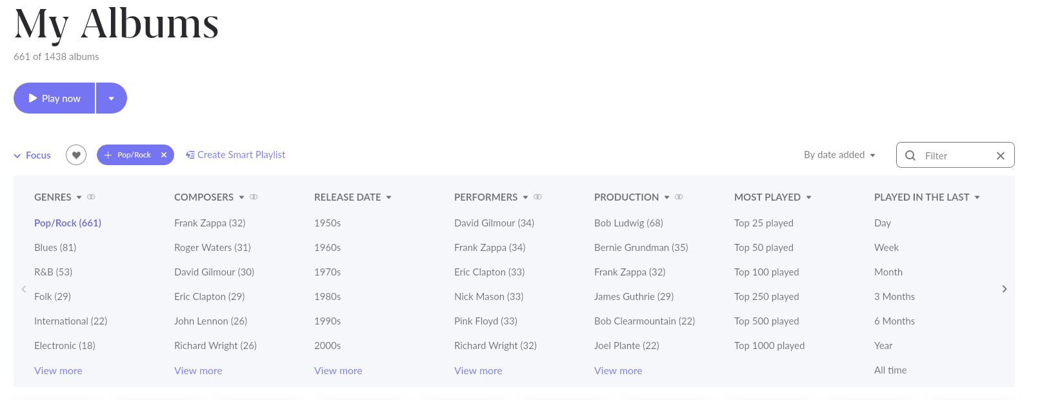Toggle link icon next to Composers
The width and height of the screenshot is (1051, 400).
[254, 197]
